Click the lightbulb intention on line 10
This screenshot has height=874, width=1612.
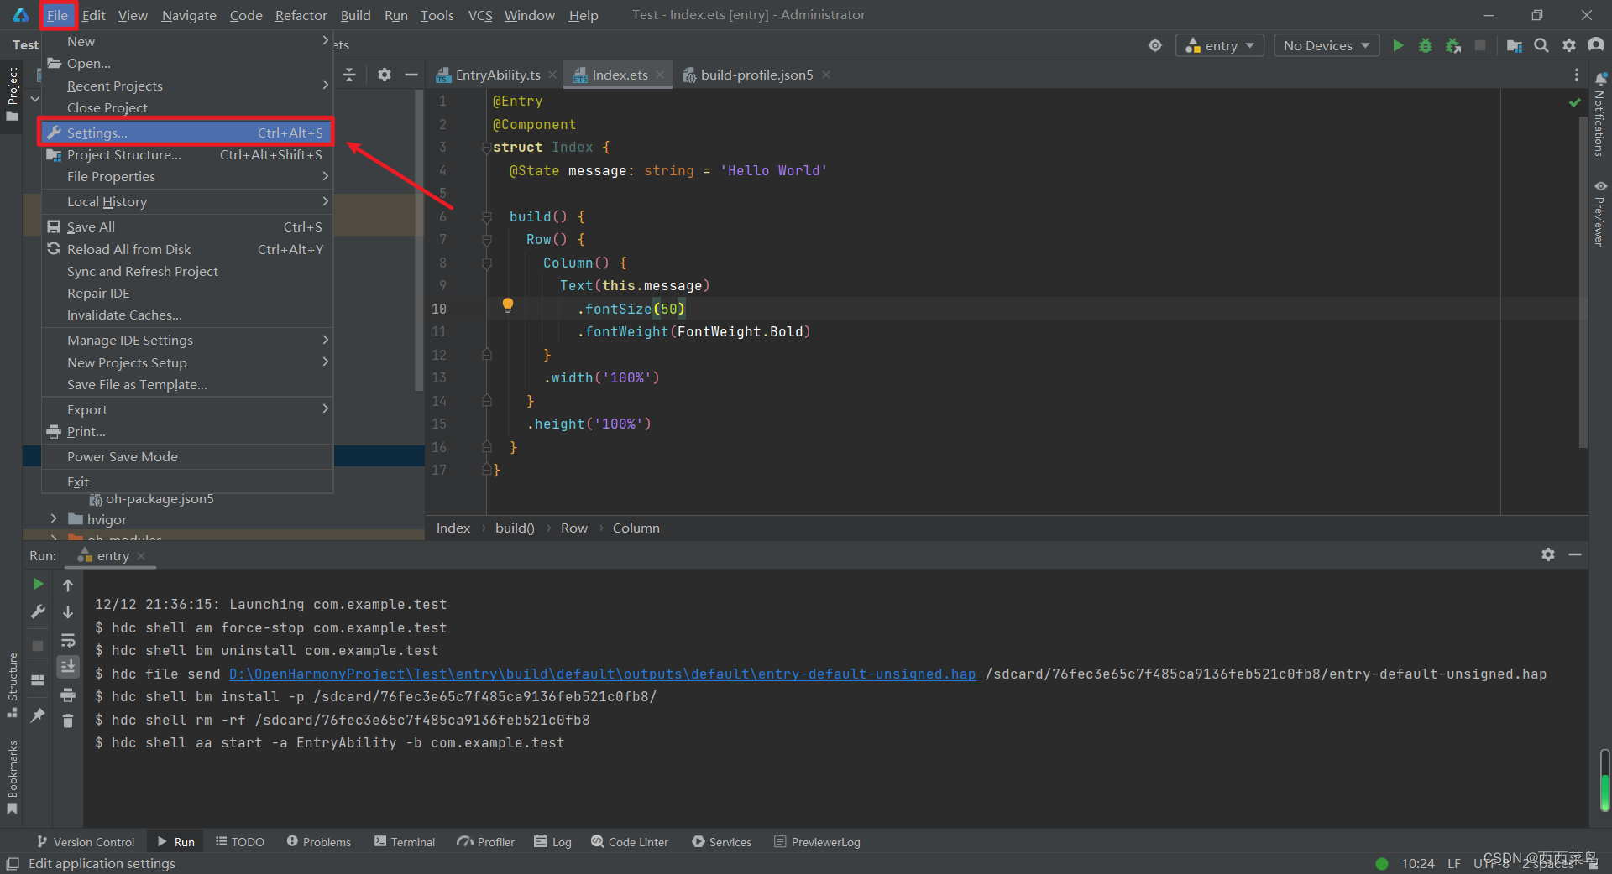(x=508, y=305)
